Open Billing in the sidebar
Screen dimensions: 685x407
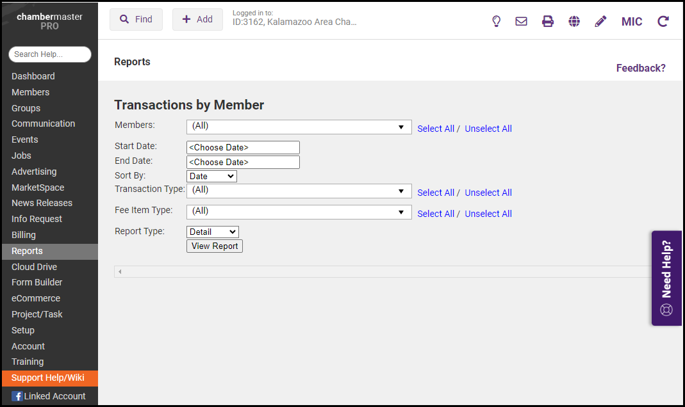click(24, 235)
